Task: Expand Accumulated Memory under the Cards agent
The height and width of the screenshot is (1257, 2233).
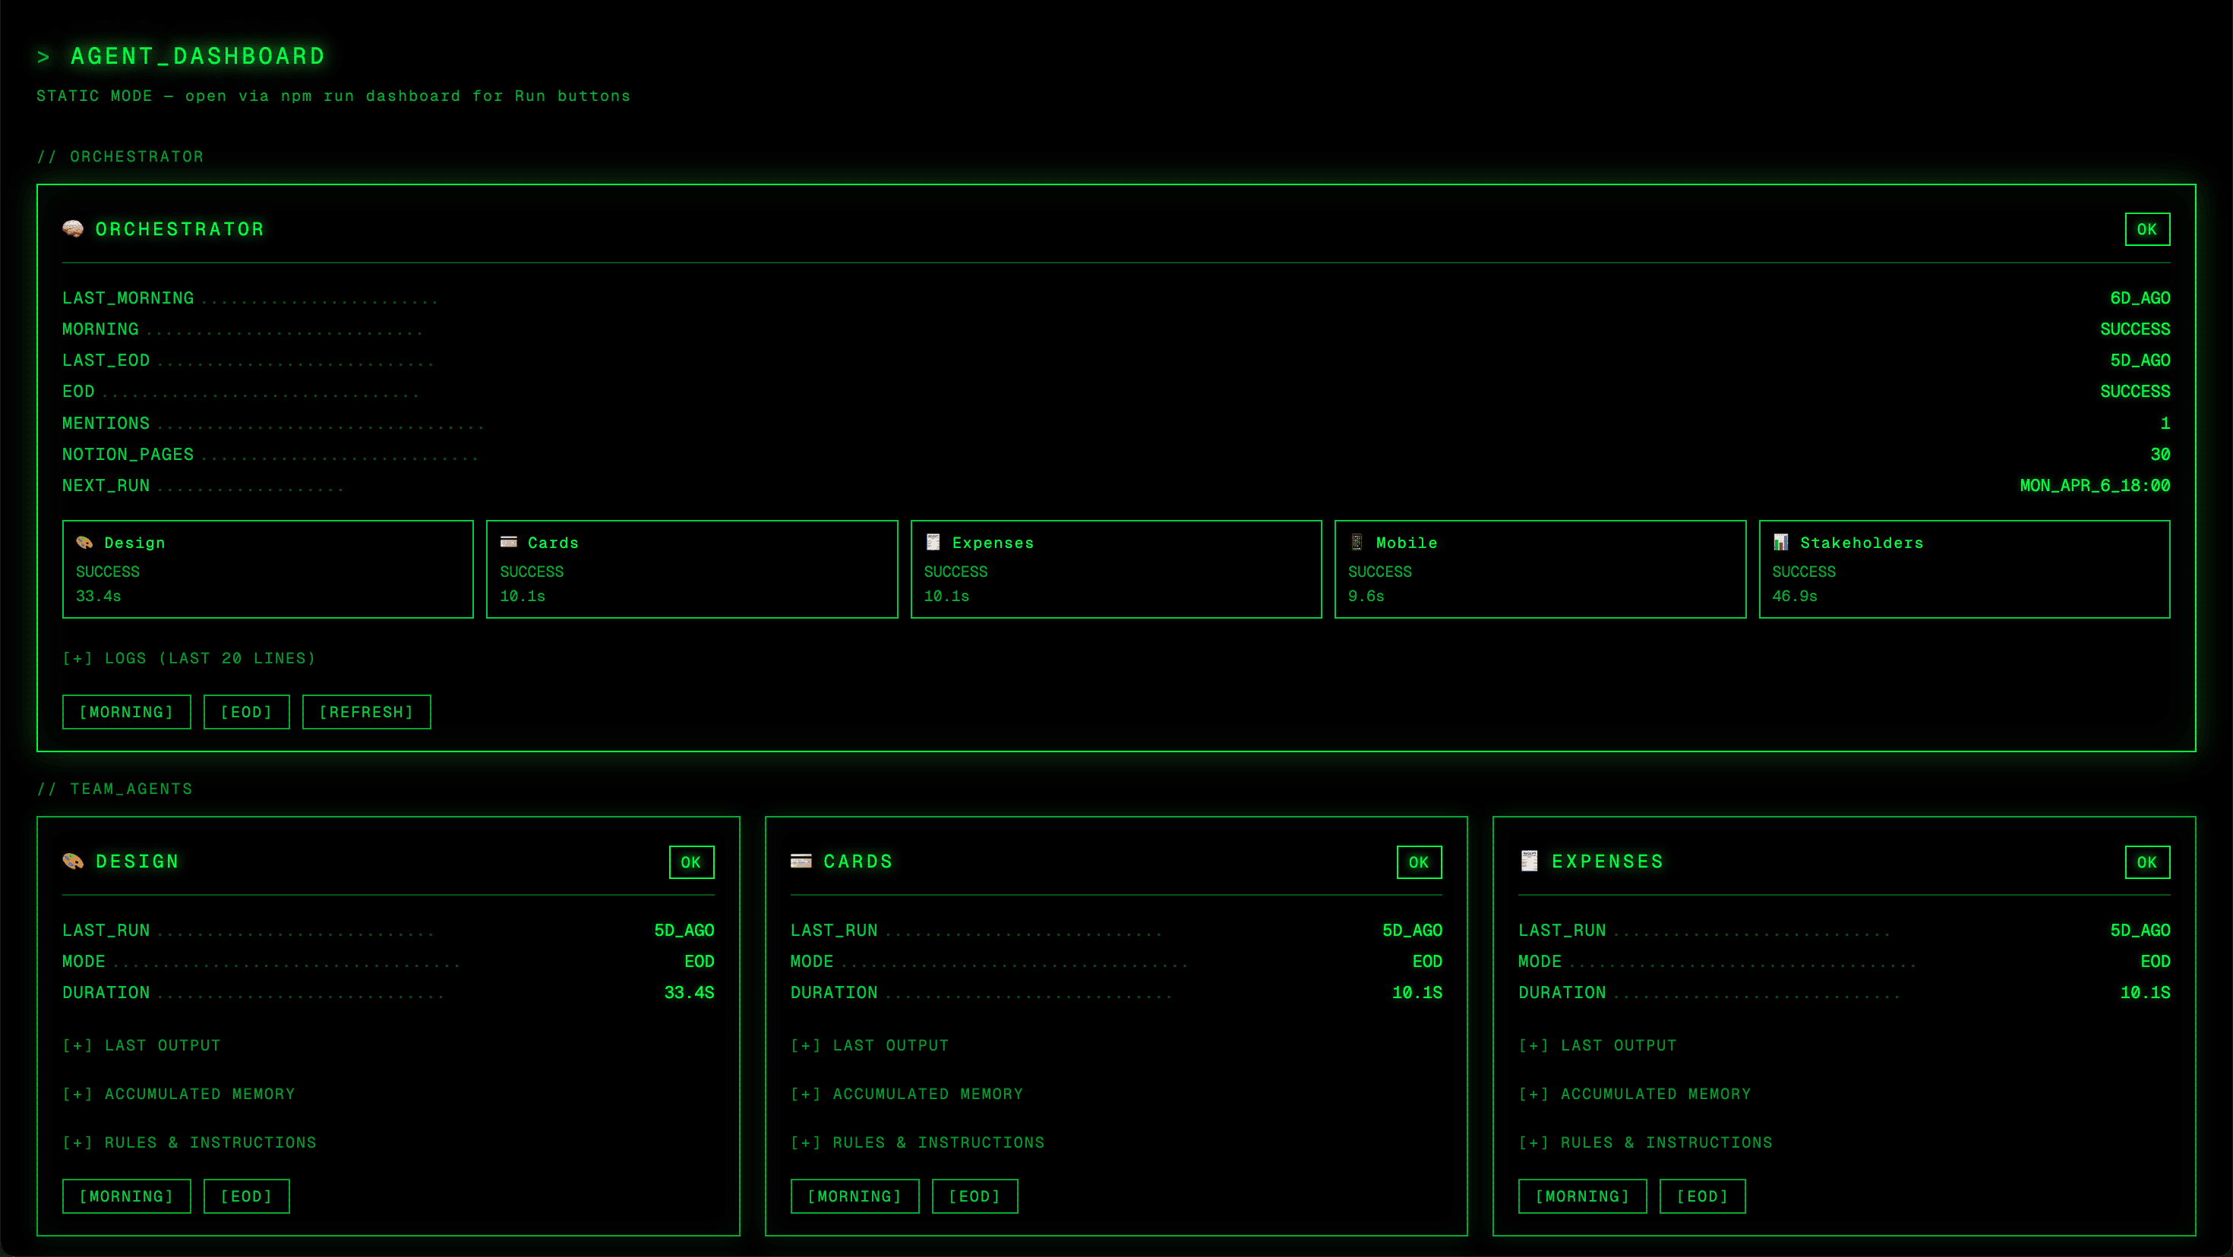Action: click(x=906, y=1094)
